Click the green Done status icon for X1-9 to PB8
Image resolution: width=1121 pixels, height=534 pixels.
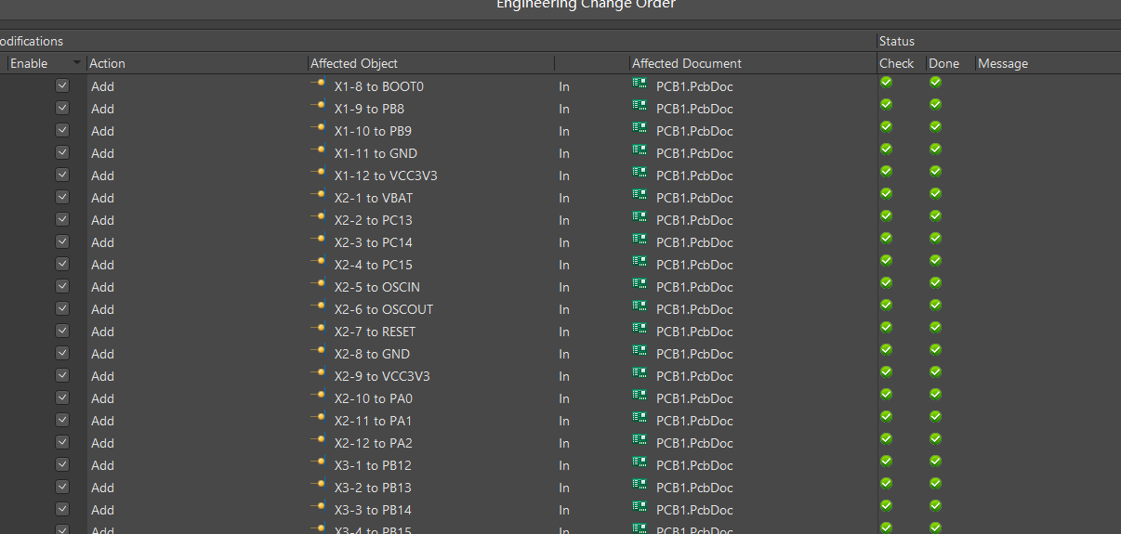click(935, 104)
